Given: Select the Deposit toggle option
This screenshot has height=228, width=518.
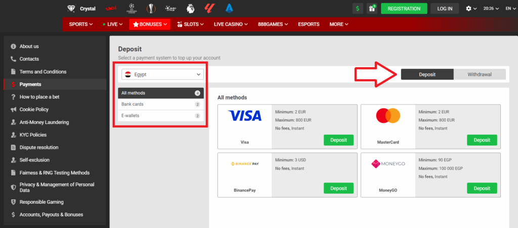Looking at the screenshot, I should click(427, 75).
